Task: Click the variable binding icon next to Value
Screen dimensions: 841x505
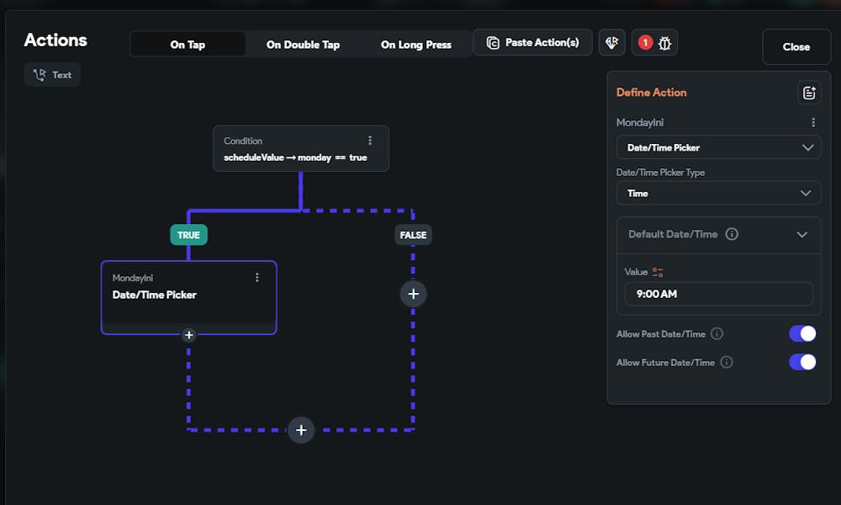Action: point(658,272)
